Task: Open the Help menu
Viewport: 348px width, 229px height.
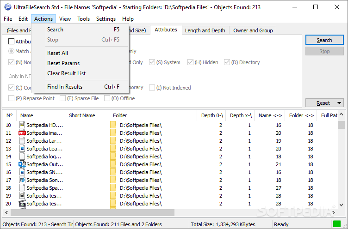Action: tap(128, 19)
